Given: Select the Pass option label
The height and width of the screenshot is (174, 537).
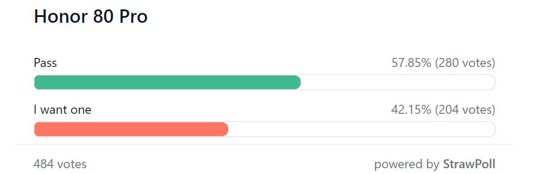Looking at the screenshot, I should tap(45, 63).
